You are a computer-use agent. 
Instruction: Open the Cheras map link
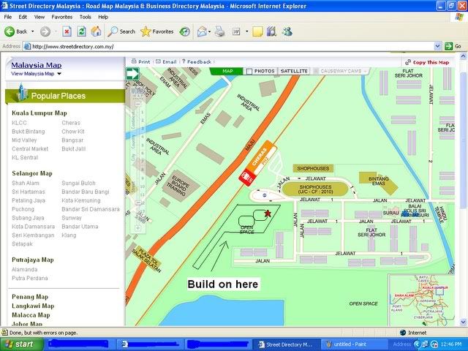71,123
